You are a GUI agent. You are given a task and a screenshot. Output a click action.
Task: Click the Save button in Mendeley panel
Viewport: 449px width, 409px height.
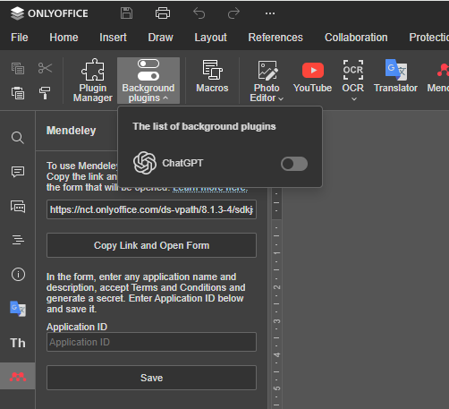tap(151, 378)
